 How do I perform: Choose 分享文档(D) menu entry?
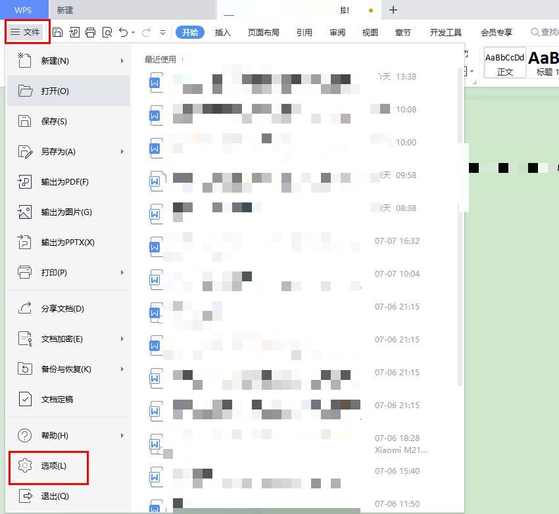68,308
